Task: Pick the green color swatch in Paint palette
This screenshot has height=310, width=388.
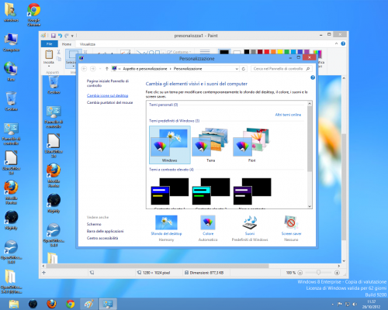Action: coord(287,52)
